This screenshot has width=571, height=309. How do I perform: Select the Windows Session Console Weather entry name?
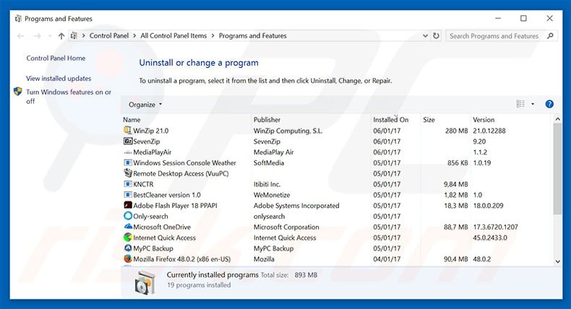(184, 162)
